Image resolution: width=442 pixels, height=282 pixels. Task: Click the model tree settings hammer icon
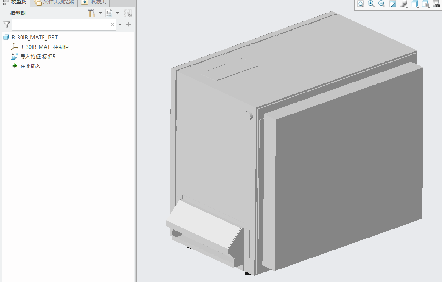(x=91, y=13)
